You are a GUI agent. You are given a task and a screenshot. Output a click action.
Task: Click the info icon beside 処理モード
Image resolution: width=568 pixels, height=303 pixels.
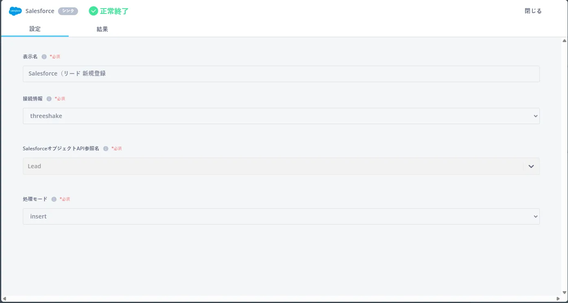pos(54,199)
